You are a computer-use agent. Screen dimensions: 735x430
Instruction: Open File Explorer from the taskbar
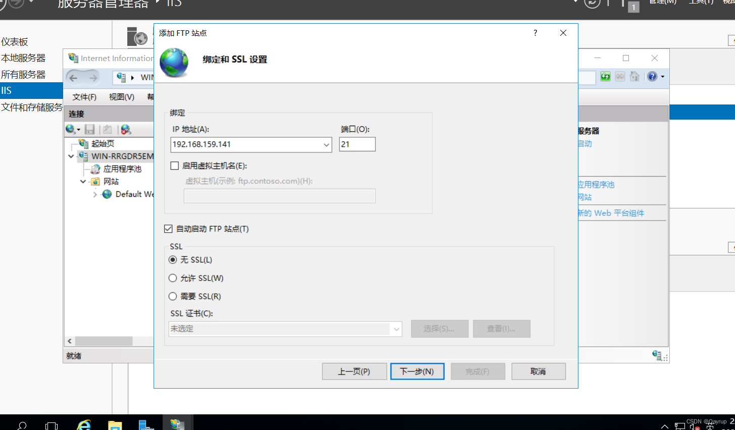[115, 425]
